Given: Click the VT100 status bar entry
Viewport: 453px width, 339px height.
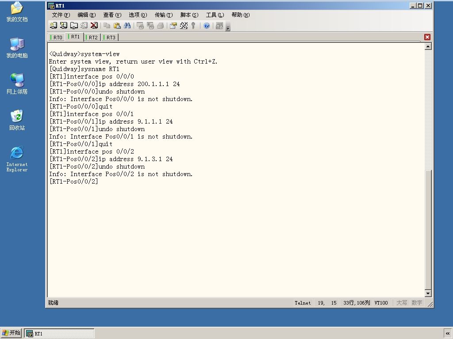Looking at the screenshot, I should 381,303.
